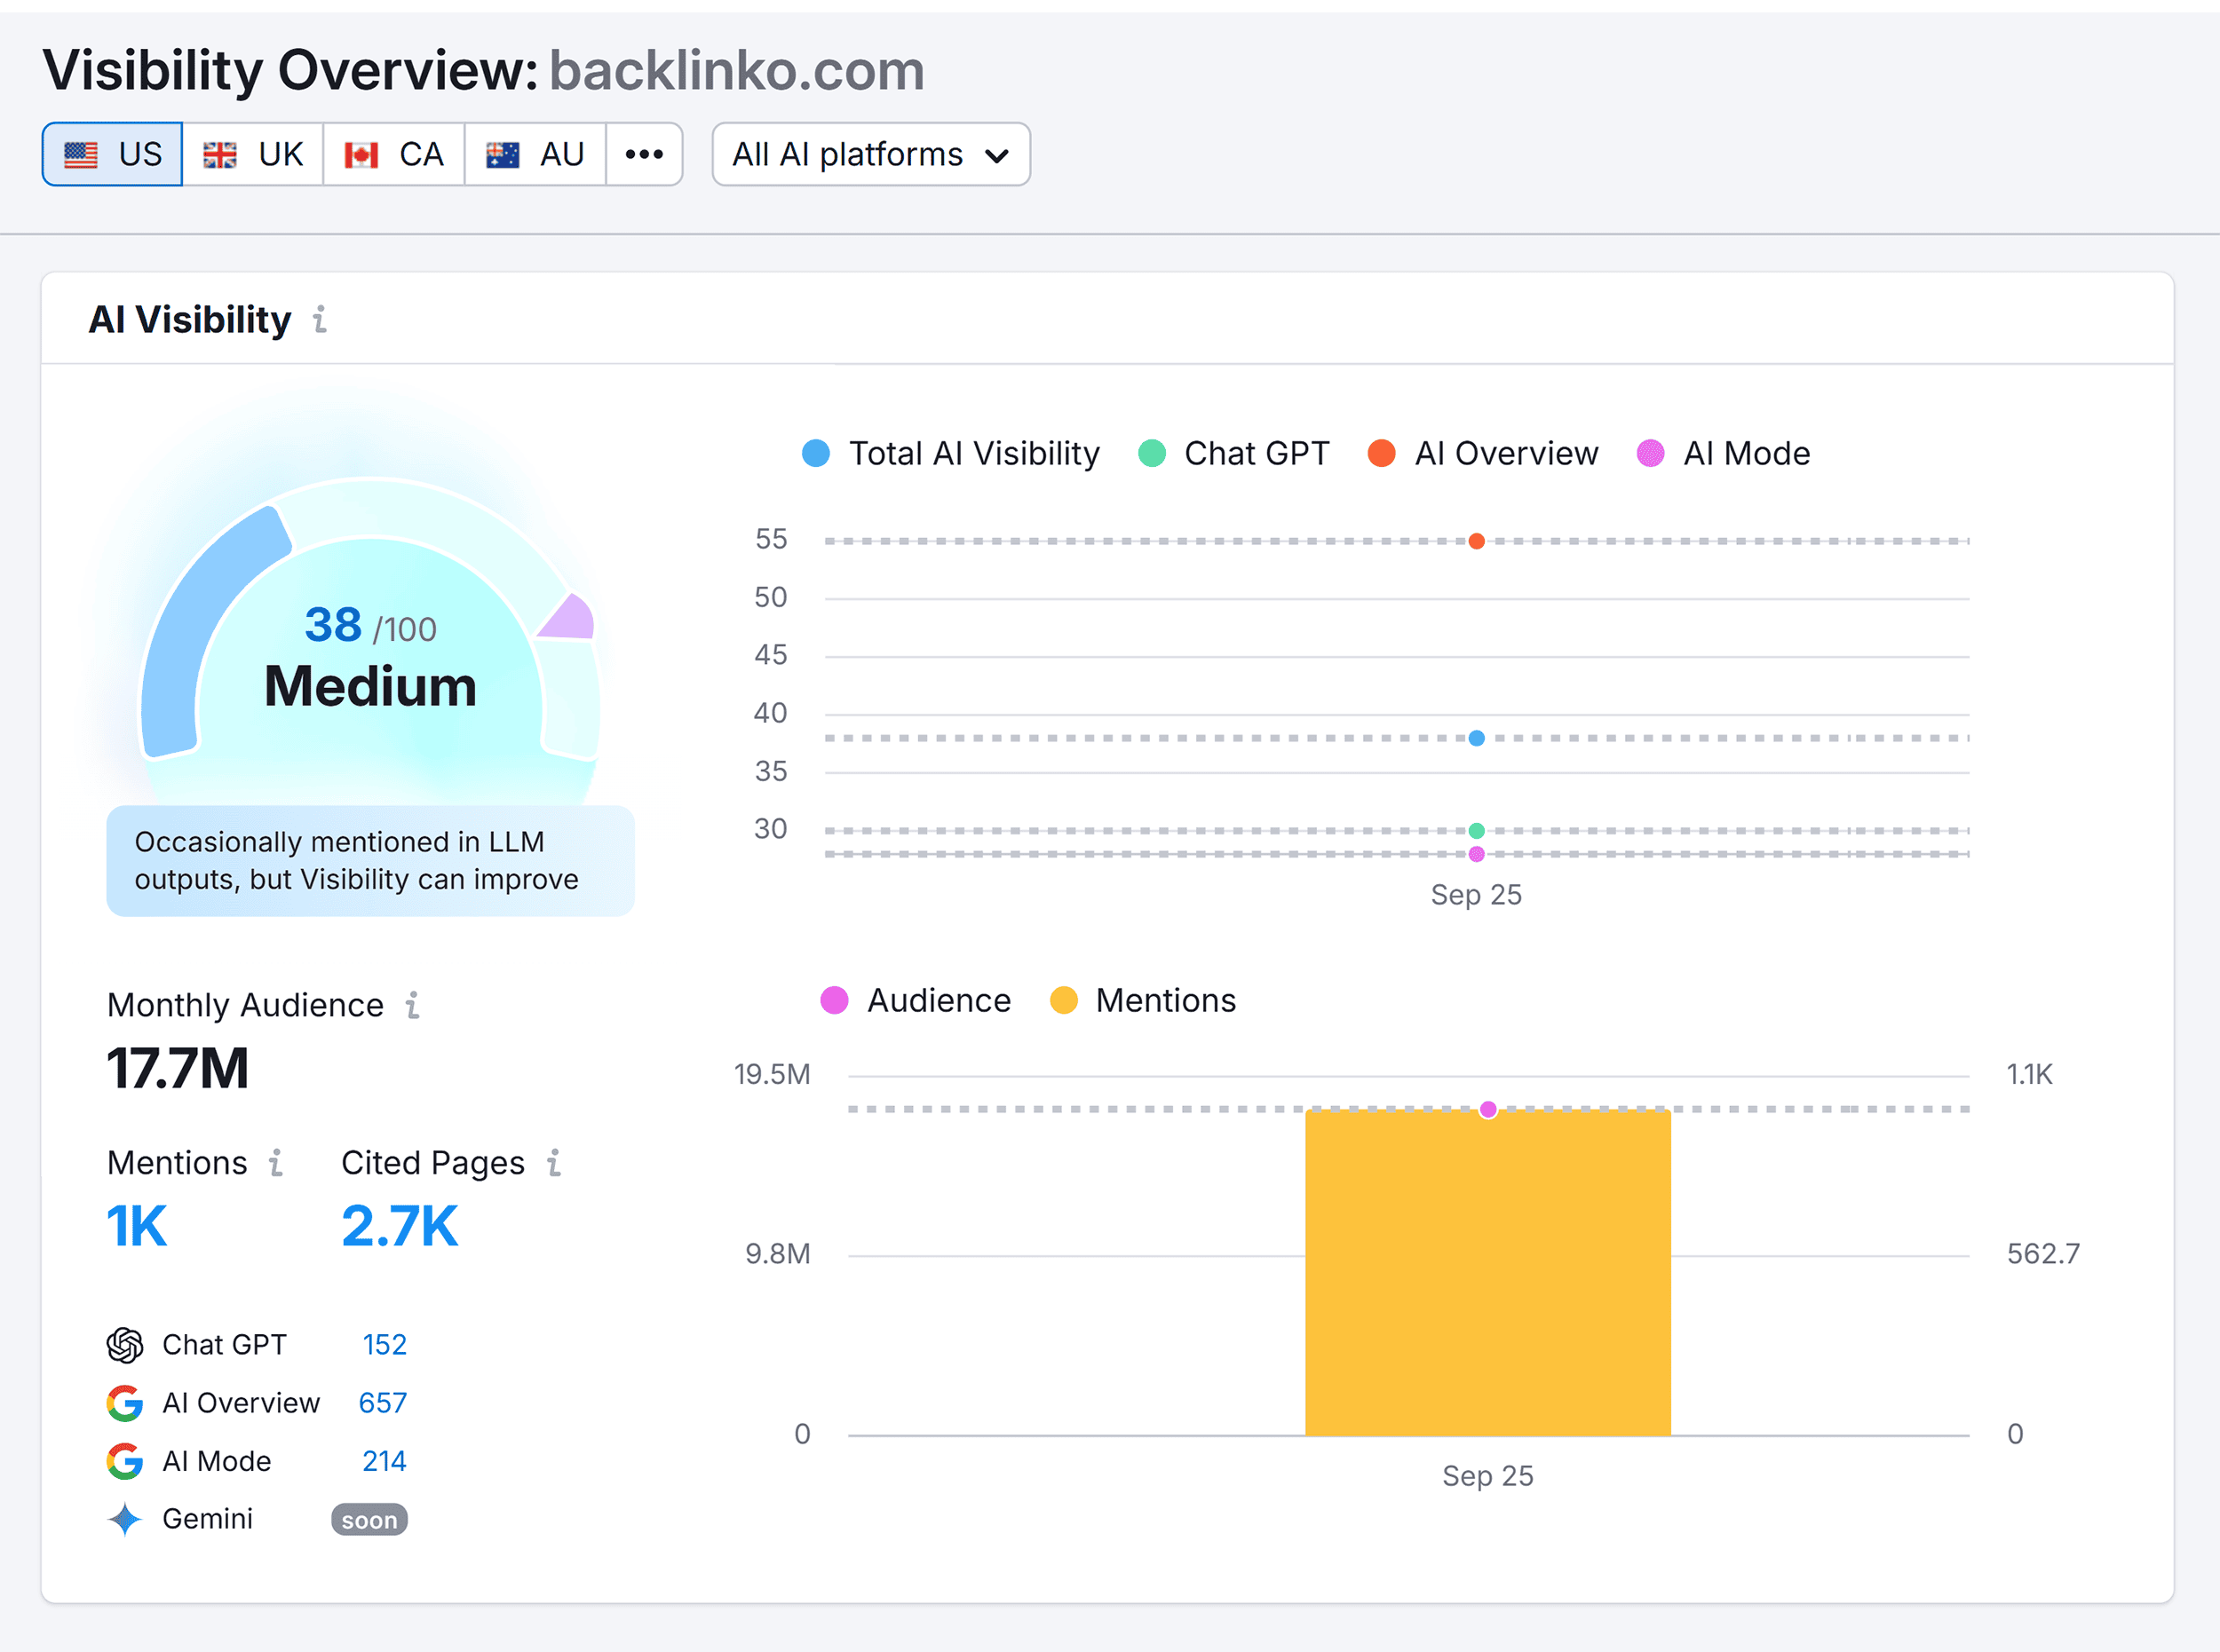Expand the more countries menu

tap(645, 153)
